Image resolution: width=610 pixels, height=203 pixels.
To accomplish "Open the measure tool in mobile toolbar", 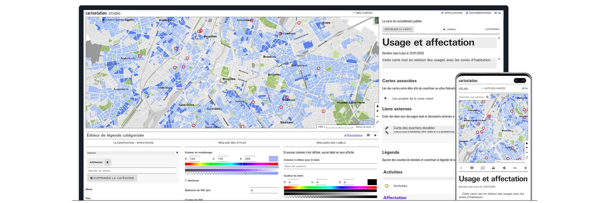I will pyautogui.click(x=515, y=168).
